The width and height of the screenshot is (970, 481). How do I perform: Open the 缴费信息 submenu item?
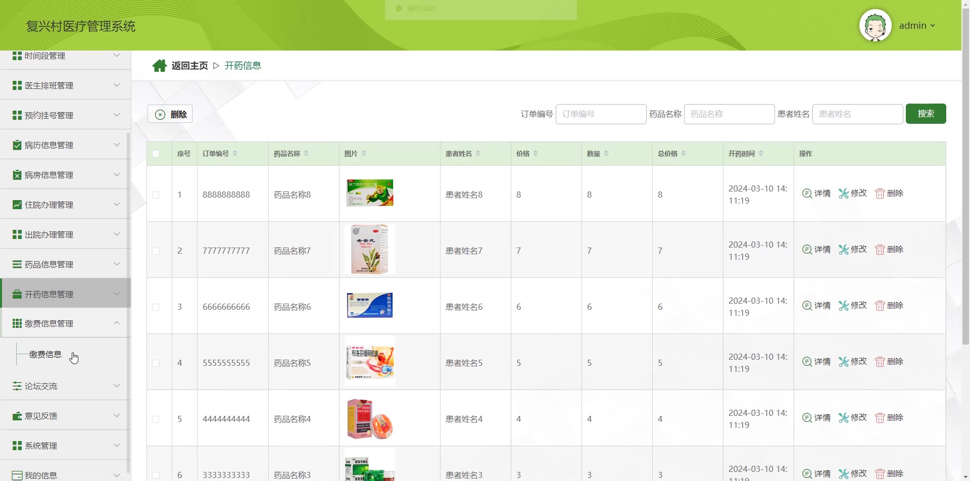(x=45, y=355)
